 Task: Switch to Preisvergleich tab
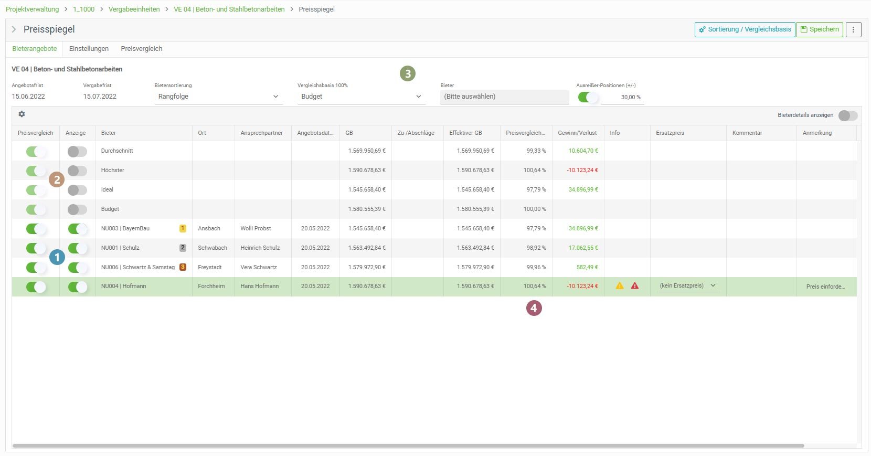tap(142, 49)
